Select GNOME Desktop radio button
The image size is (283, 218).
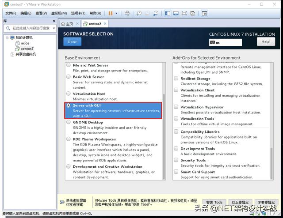(x=69, y=122)
